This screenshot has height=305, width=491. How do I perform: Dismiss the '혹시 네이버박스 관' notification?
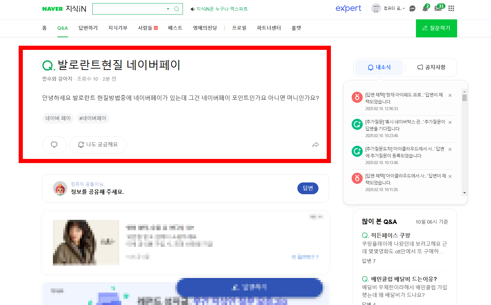(450, 122)
